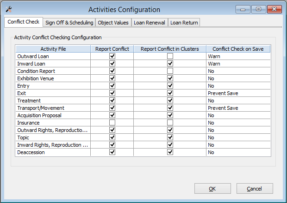Toggle Report Conflict for Transport/Movement
The image size is (287, 203).
click(112, 108)
